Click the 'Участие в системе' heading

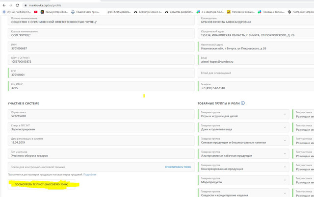(23, 103)
